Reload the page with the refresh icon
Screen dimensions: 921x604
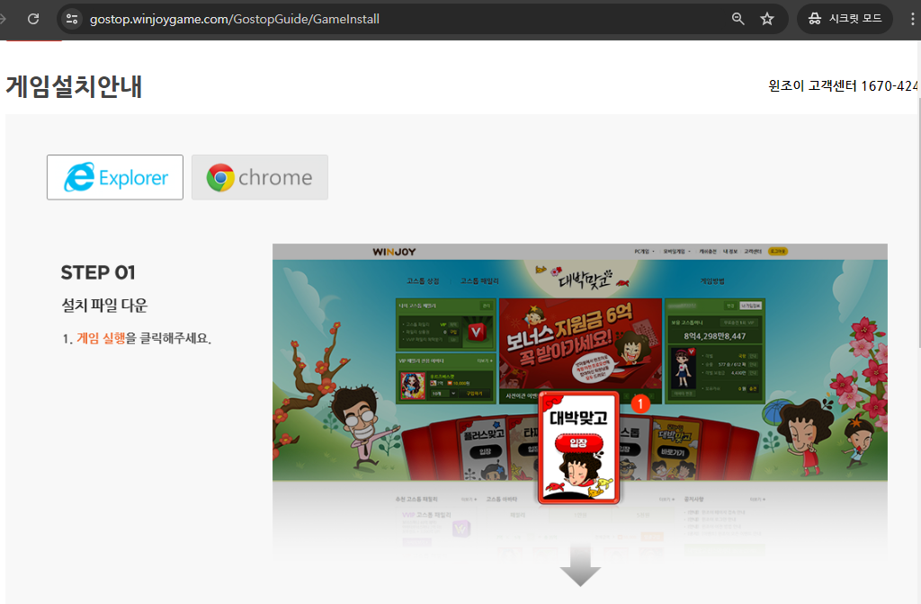point(33,19)
